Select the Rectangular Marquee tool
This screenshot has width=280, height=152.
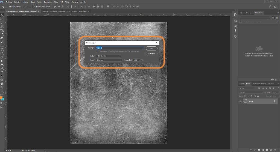pyautogui.click(x=2, y=19)
